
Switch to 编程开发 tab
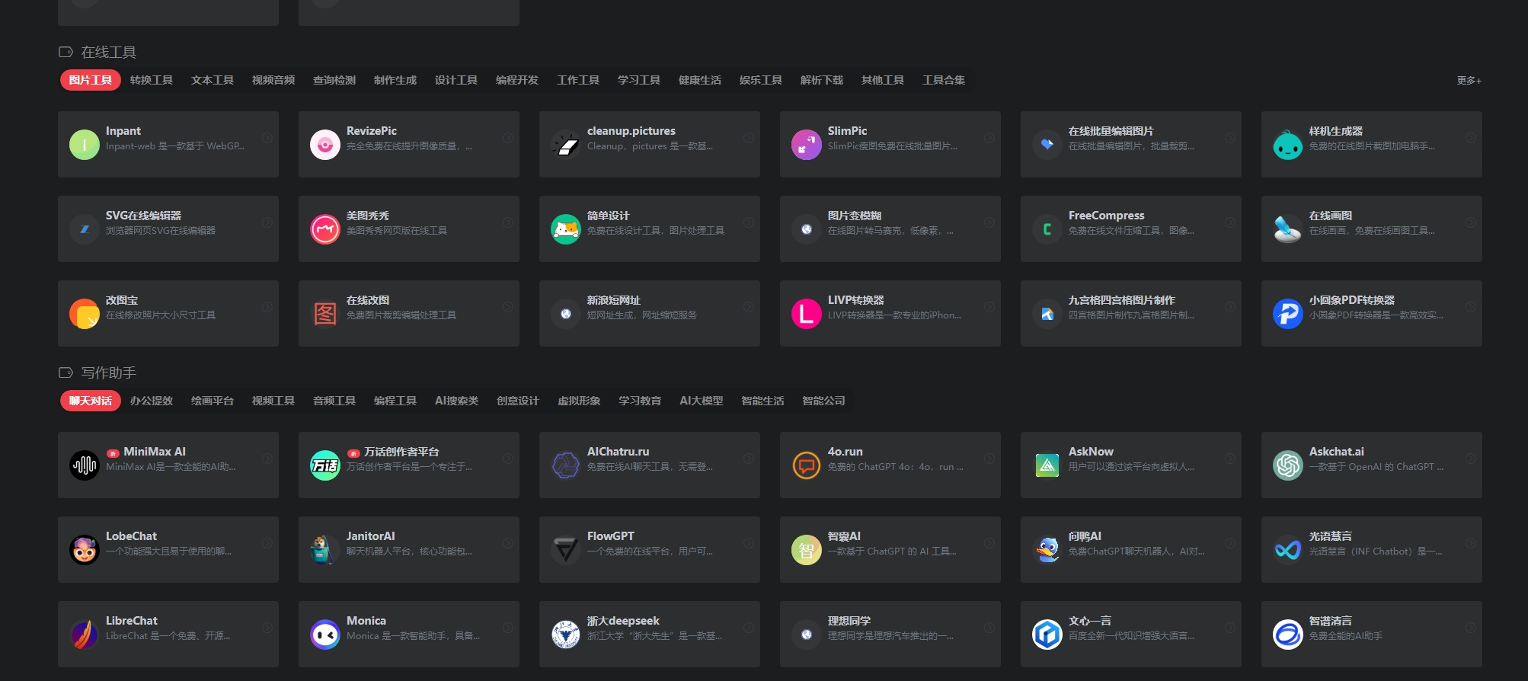coord(517,80)
